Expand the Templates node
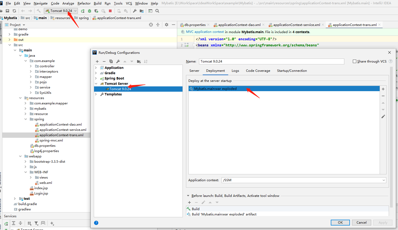 tap(96, 94)
